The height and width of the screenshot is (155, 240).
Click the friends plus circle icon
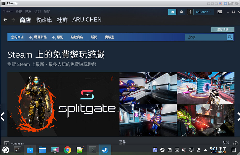236,144
